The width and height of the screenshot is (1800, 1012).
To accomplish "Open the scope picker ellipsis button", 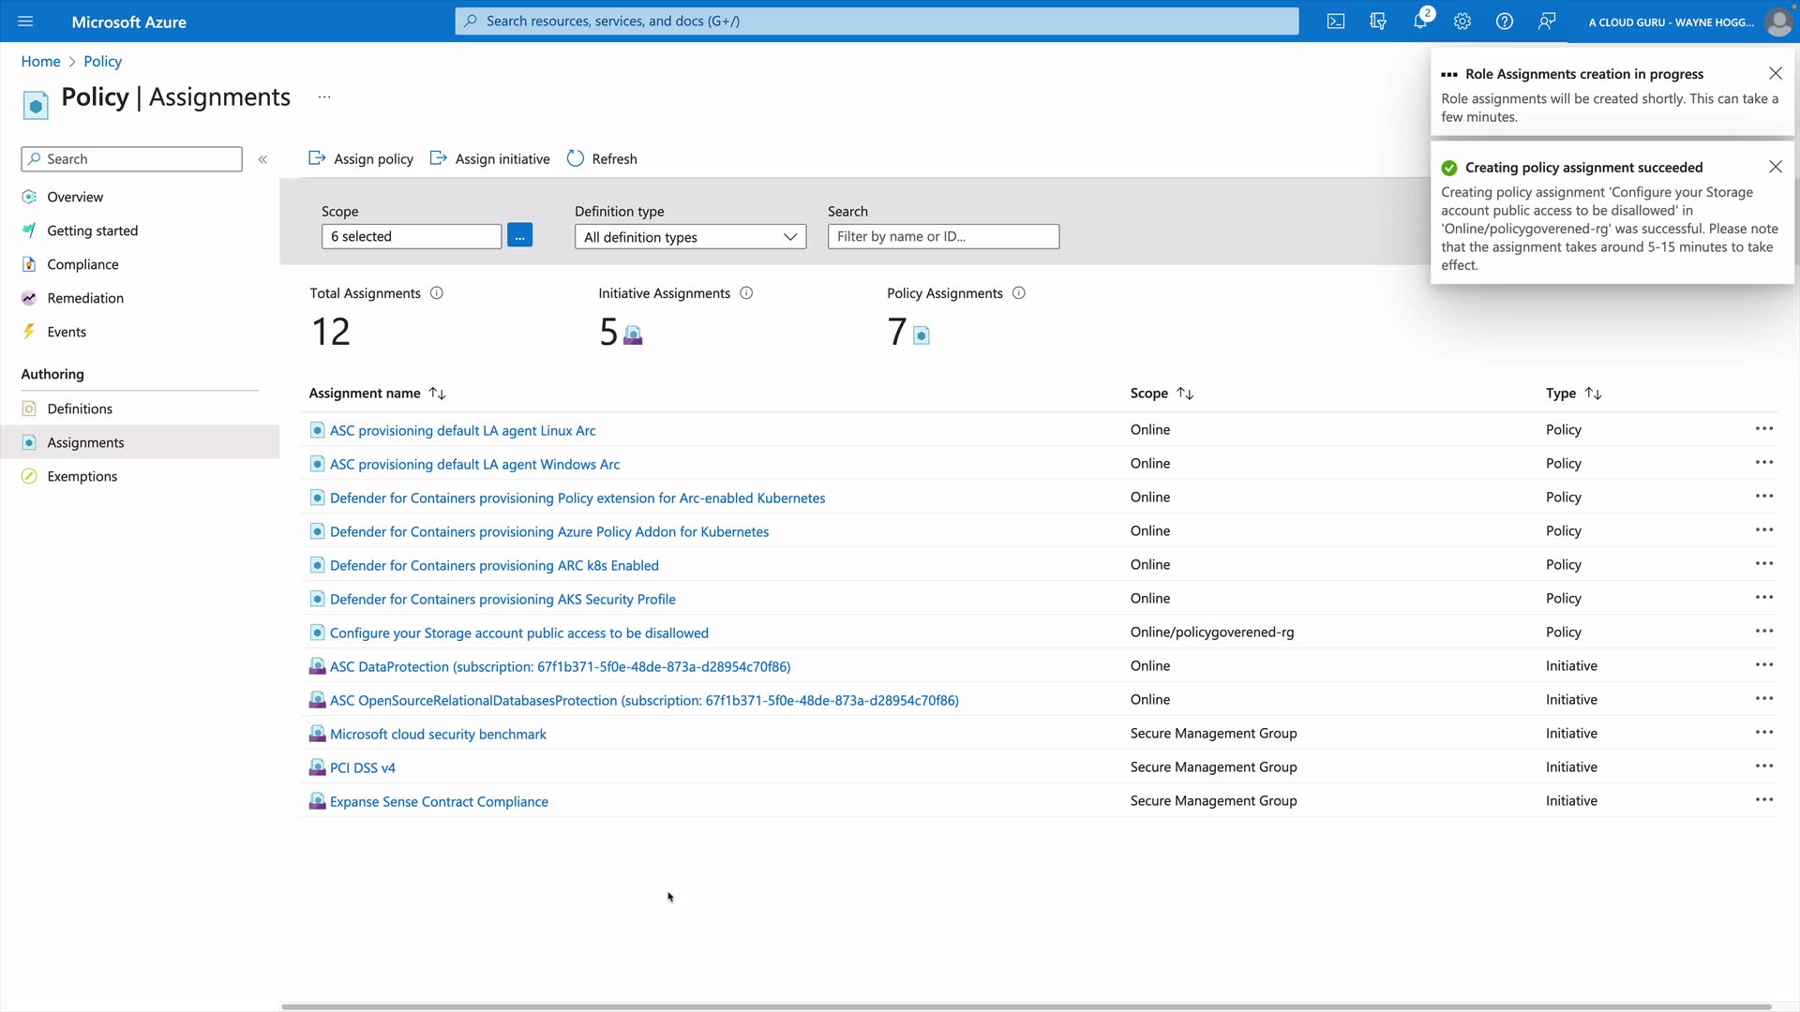I will pyautogui.click(x=519, y=236).
